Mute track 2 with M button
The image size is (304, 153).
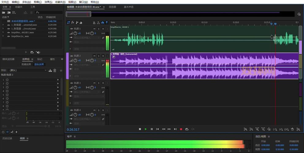coord(94,56)
